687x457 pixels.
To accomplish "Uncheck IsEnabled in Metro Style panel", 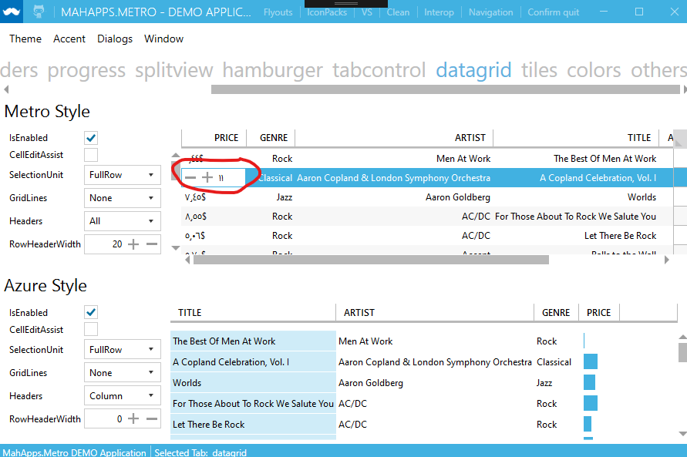I will click(x=90, y=137).
